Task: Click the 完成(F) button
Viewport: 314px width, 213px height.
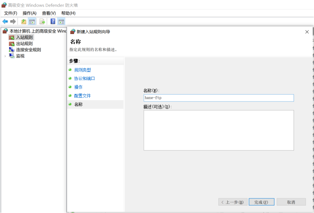Action: point(261,202)
